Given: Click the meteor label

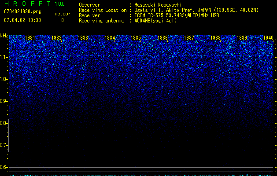Looking at the screenshot, I should tap(63, 14).
